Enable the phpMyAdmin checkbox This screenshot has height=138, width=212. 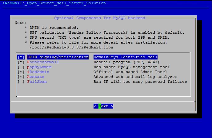(21, 67)
